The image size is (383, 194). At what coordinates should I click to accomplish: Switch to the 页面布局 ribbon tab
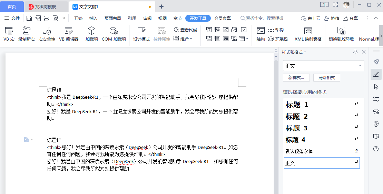(x=112, y=18)
